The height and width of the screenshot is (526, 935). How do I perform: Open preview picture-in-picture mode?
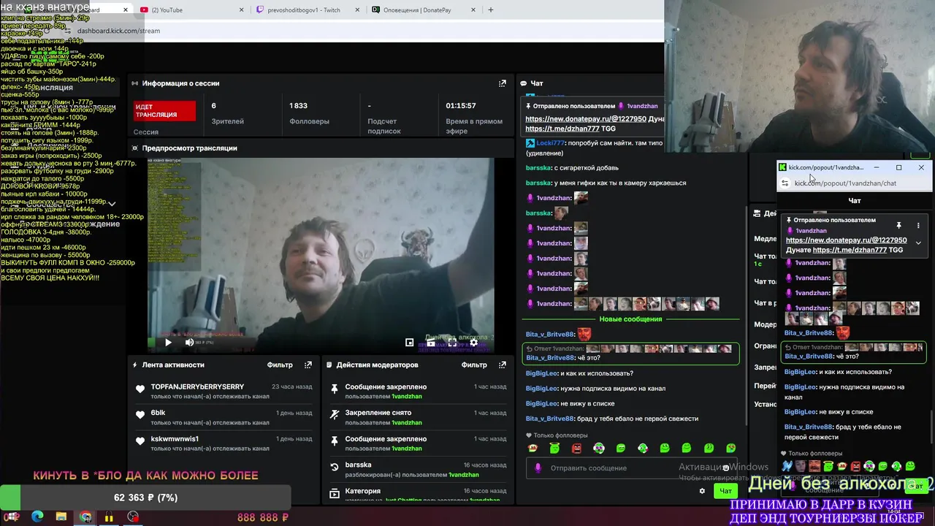click(409, 342)
